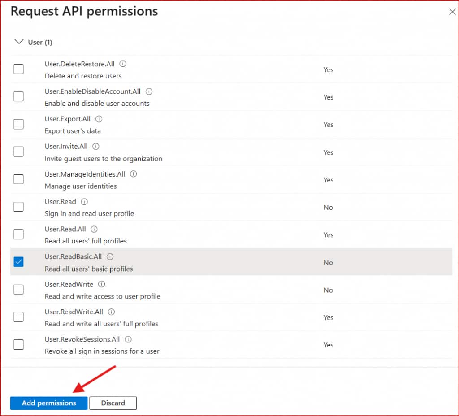Image resolution: width=459 pixels, height=416 pixels.
Task: Click info icon next to User.DeleteRestore.All
Action: pos(123,64)
